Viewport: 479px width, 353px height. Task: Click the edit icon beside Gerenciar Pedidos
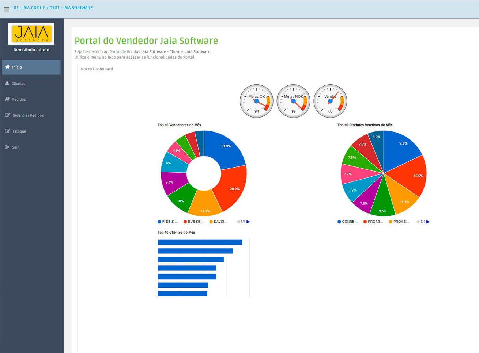point(7,115)
